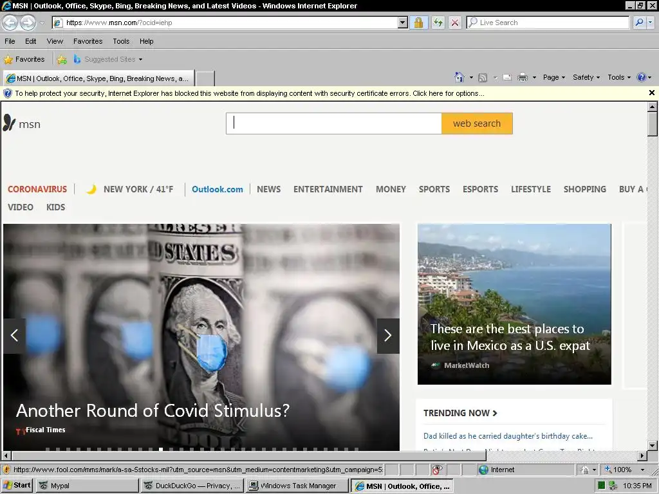659x494 pixels.
Task: Open the View menu
Action: coord(55,41)
